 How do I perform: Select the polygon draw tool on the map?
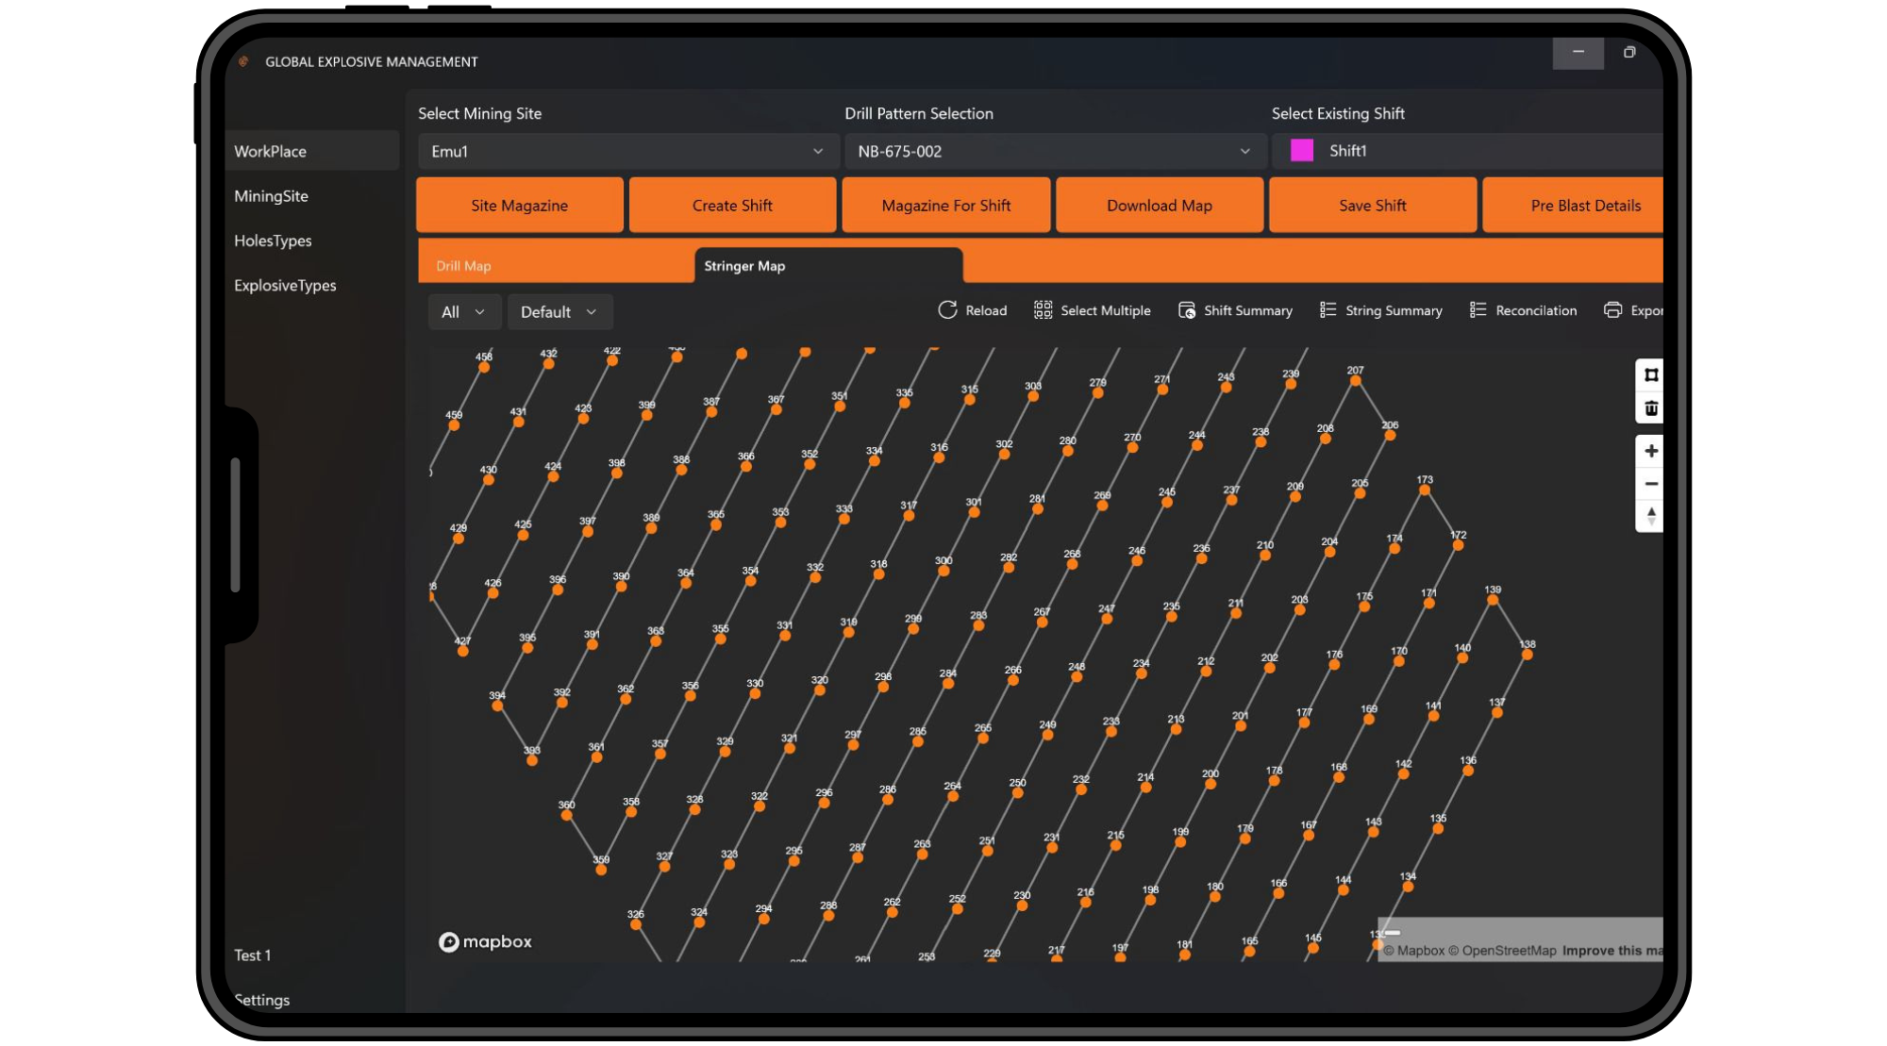click(1651, 374)
